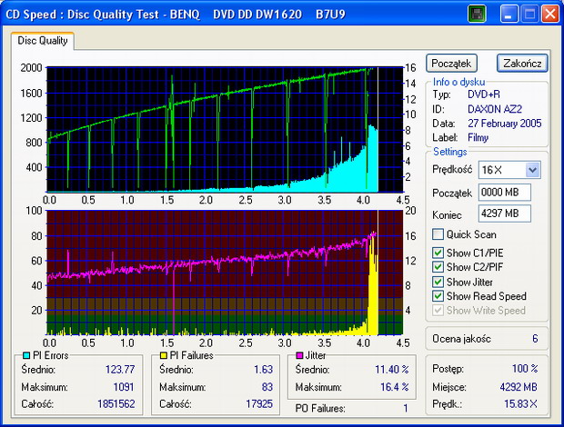564x427 pixels.
Task: Click PI Errors average value 123.77
Action: click(120, 370)
